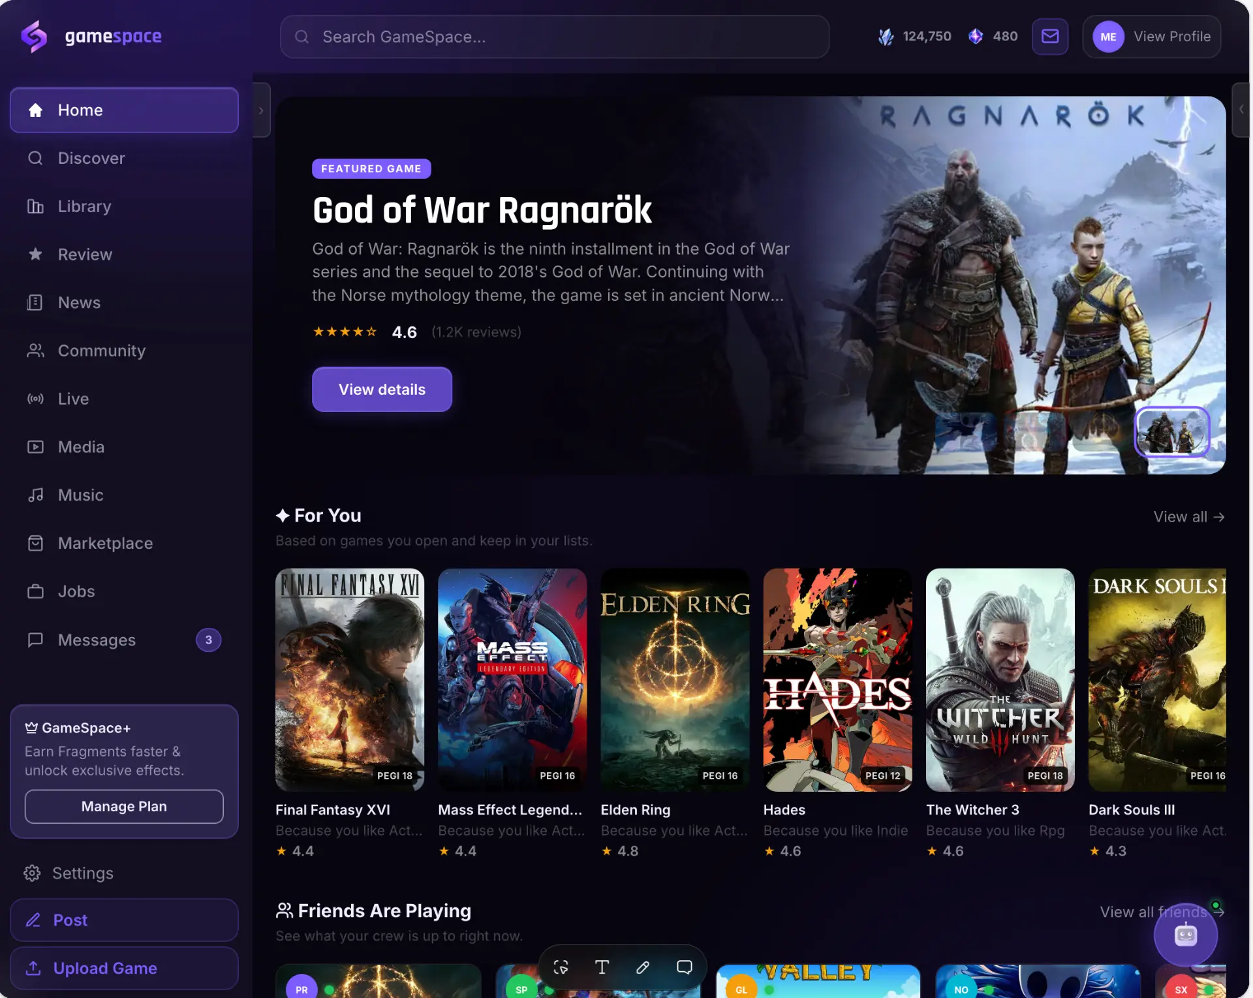Click the Friends Are Playing heading
The width and height of the screenshot is (1253, 998).
[x=373, y=911]
